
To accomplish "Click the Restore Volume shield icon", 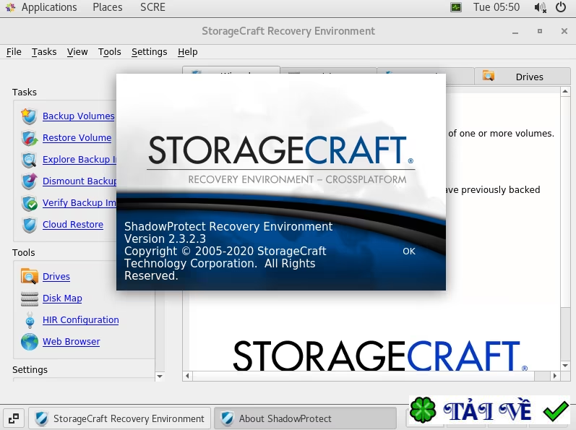I will click(29, 138).
